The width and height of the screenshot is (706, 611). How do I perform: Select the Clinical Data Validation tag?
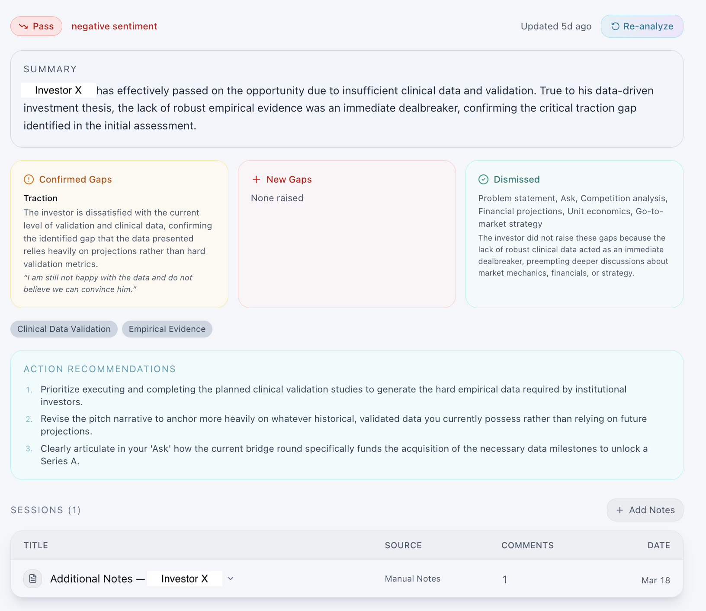tap(64, 329)
